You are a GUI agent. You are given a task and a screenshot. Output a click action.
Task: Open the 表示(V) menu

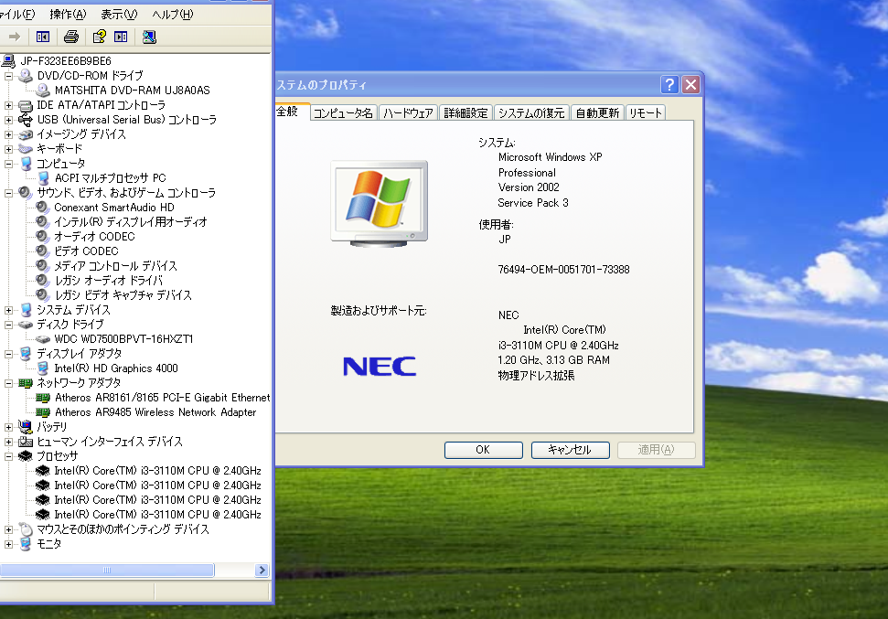coord(119,14)
